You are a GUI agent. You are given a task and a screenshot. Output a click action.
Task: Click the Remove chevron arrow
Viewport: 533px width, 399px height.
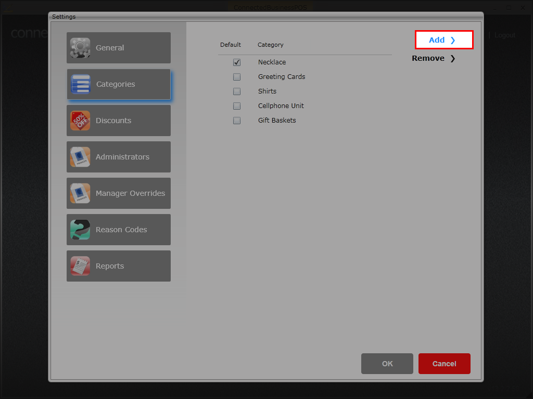tap(453, 58)
